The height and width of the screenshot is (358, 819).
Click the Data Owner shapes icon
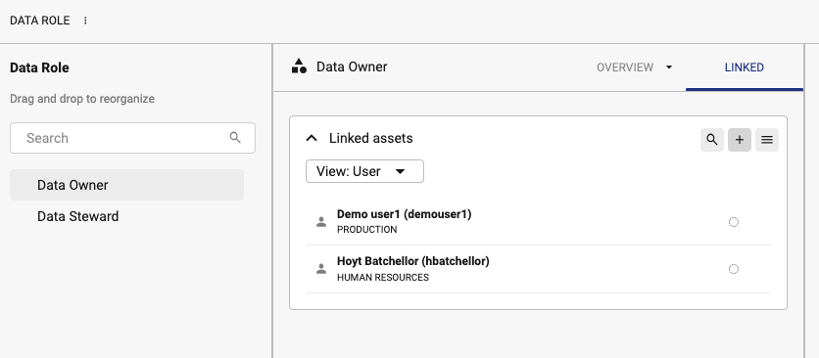300,67
